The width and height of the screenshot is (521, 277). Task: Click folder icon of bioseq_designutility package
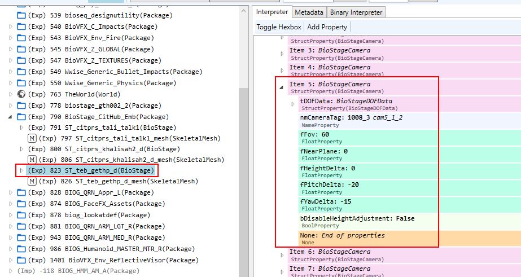(21, 15)
